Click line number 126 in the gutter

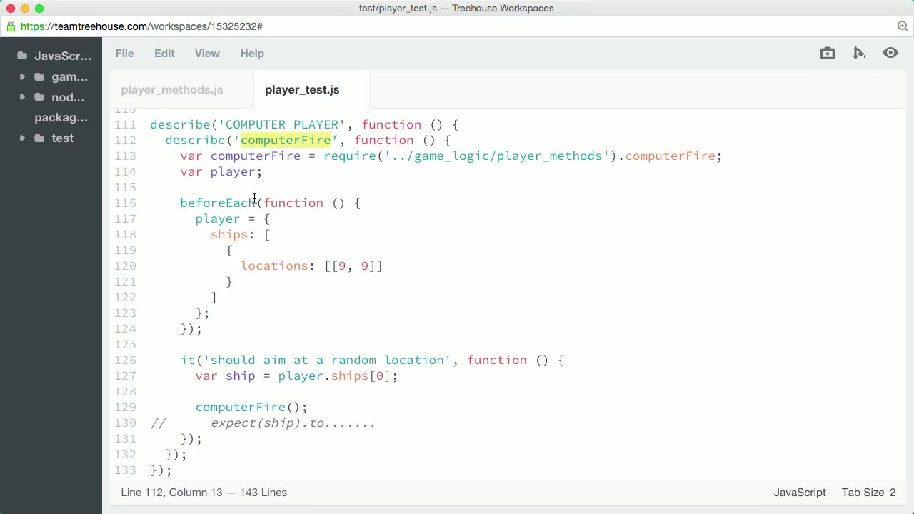pyautogui.click(x=125, y=361)
